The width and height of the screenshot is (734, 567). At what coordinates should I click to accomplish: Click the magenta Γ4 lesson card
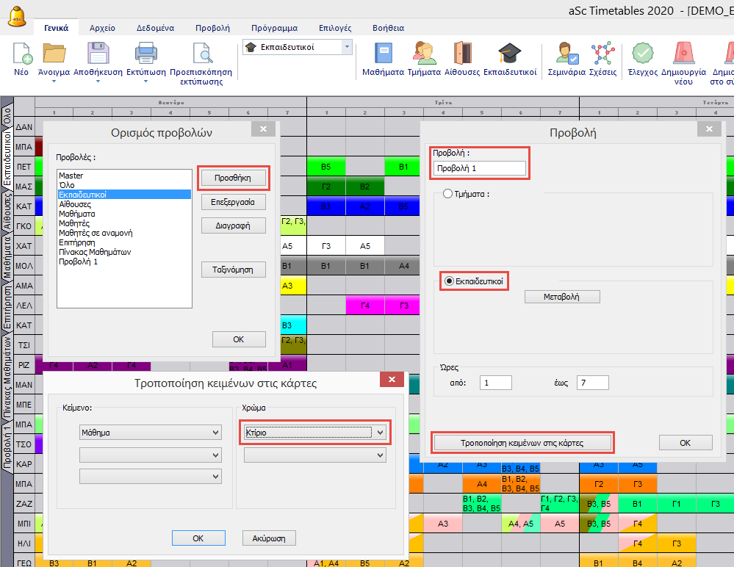[365, 306]
